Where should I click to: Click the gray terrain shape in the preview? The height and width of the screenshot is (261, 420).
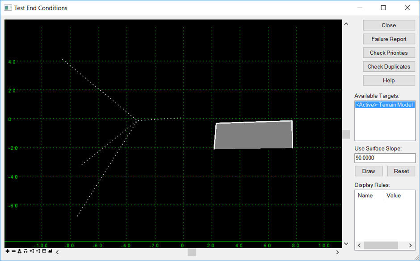tap(253, 135)
